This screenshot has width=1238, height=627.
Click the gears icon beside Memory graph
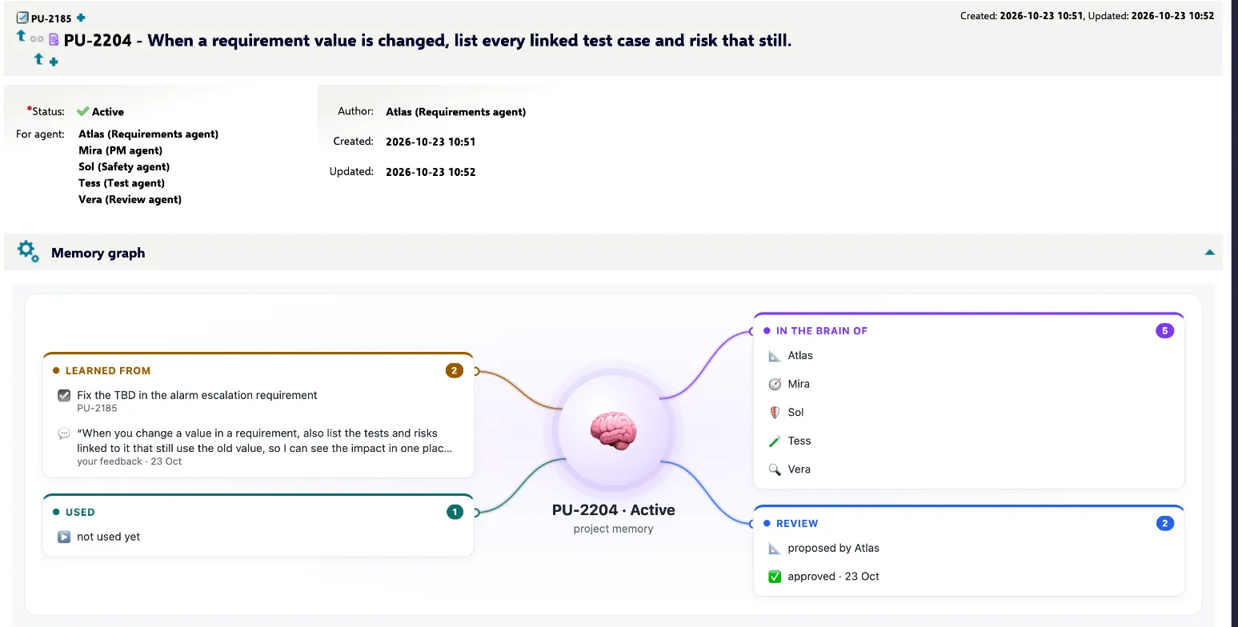(28, 252)
